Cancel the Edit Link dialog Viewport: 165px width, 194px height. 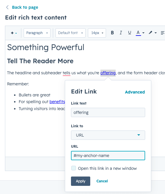click(102, 181)
